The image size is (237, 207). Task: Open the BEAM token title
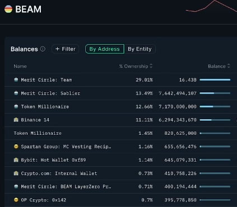(x=28, y=9)
